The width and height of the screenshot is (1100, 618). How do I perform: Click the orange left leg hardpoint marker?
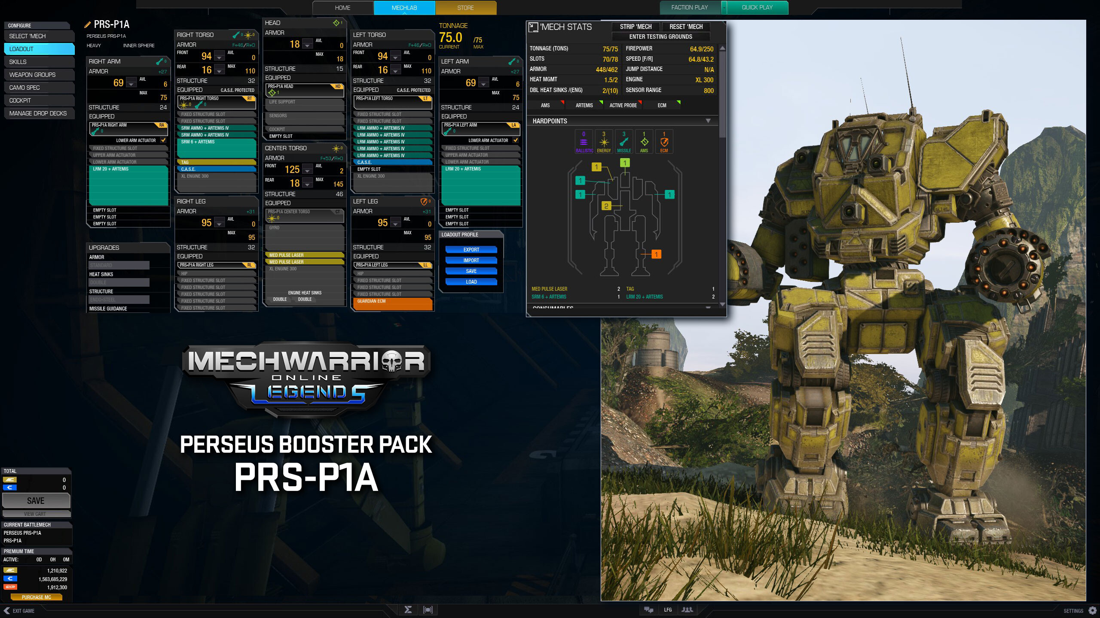(x=656, y=254)
